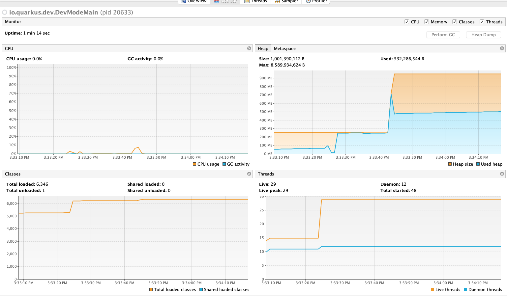Toggle the Threads checkbox in Monitor bar

[x=482, y=22]
